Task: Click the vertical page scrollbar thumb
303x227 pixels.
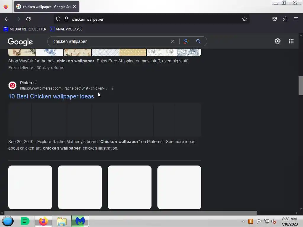Action: point(301,86)
